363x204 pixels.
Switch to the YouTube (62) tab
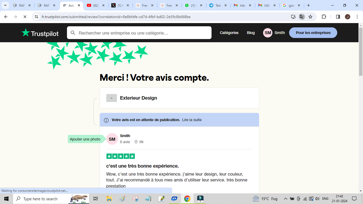[95, 5]
